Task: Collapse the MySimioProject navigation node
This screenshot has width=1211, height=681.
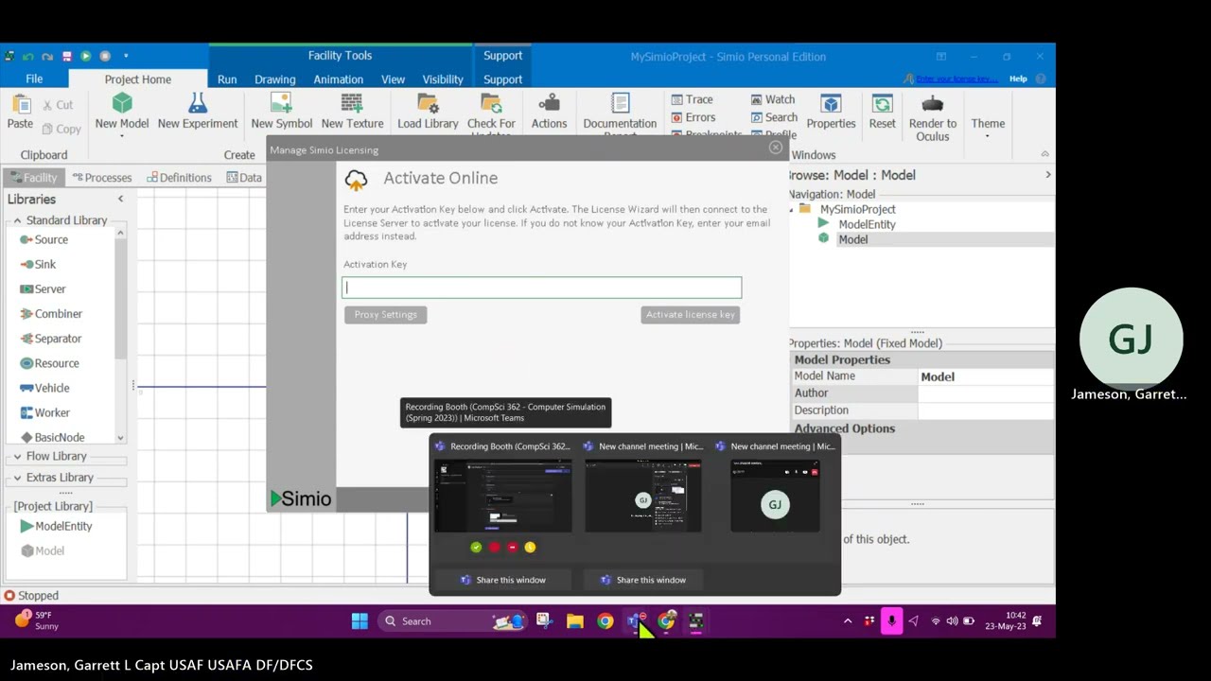Action: click(x=793, y=209)
